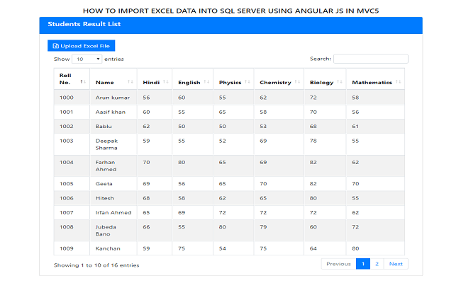Click the Physics column sort icon
461x283 pixels.
click(x=248, y=82)
